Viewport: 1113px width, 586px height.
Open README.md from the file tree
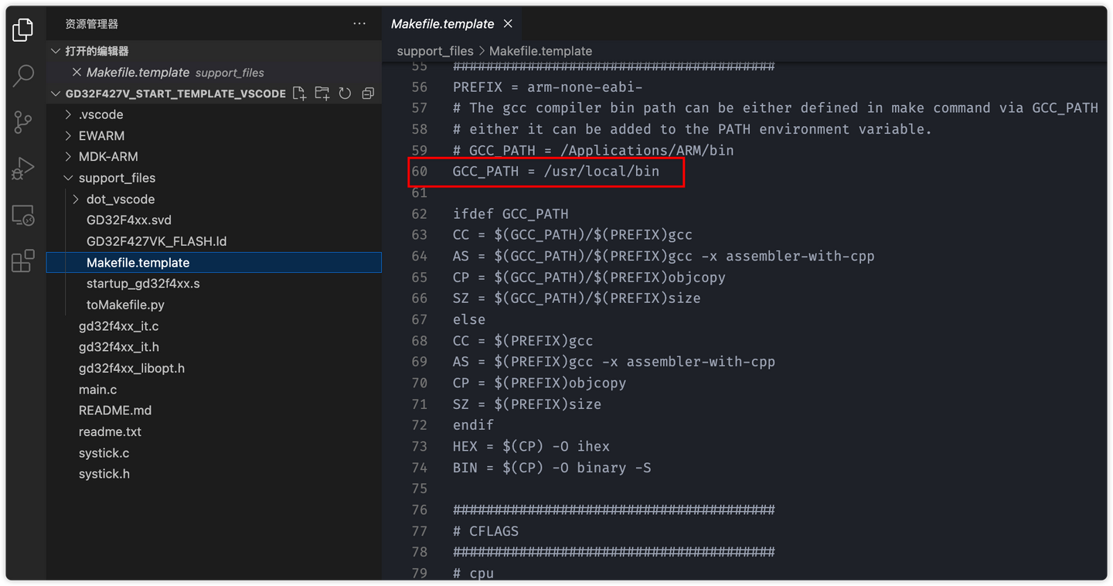[x=115, y=410]
